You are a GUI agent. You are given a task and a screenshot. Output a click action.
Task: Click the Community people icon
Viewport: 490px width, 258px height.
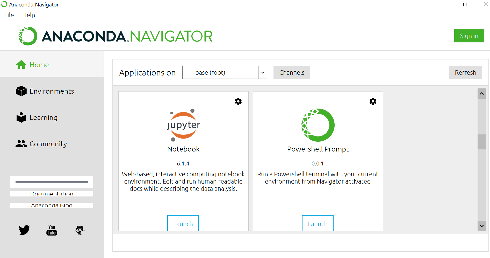21,144
